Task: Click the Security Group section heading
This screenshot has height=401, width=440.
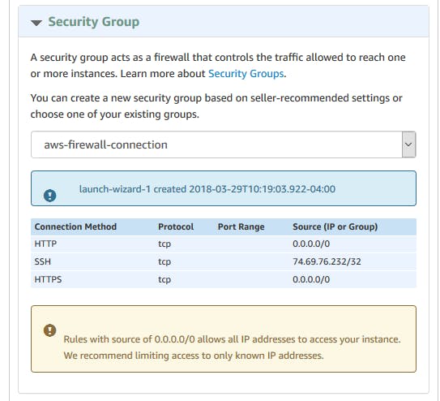Action: [94, 22]
